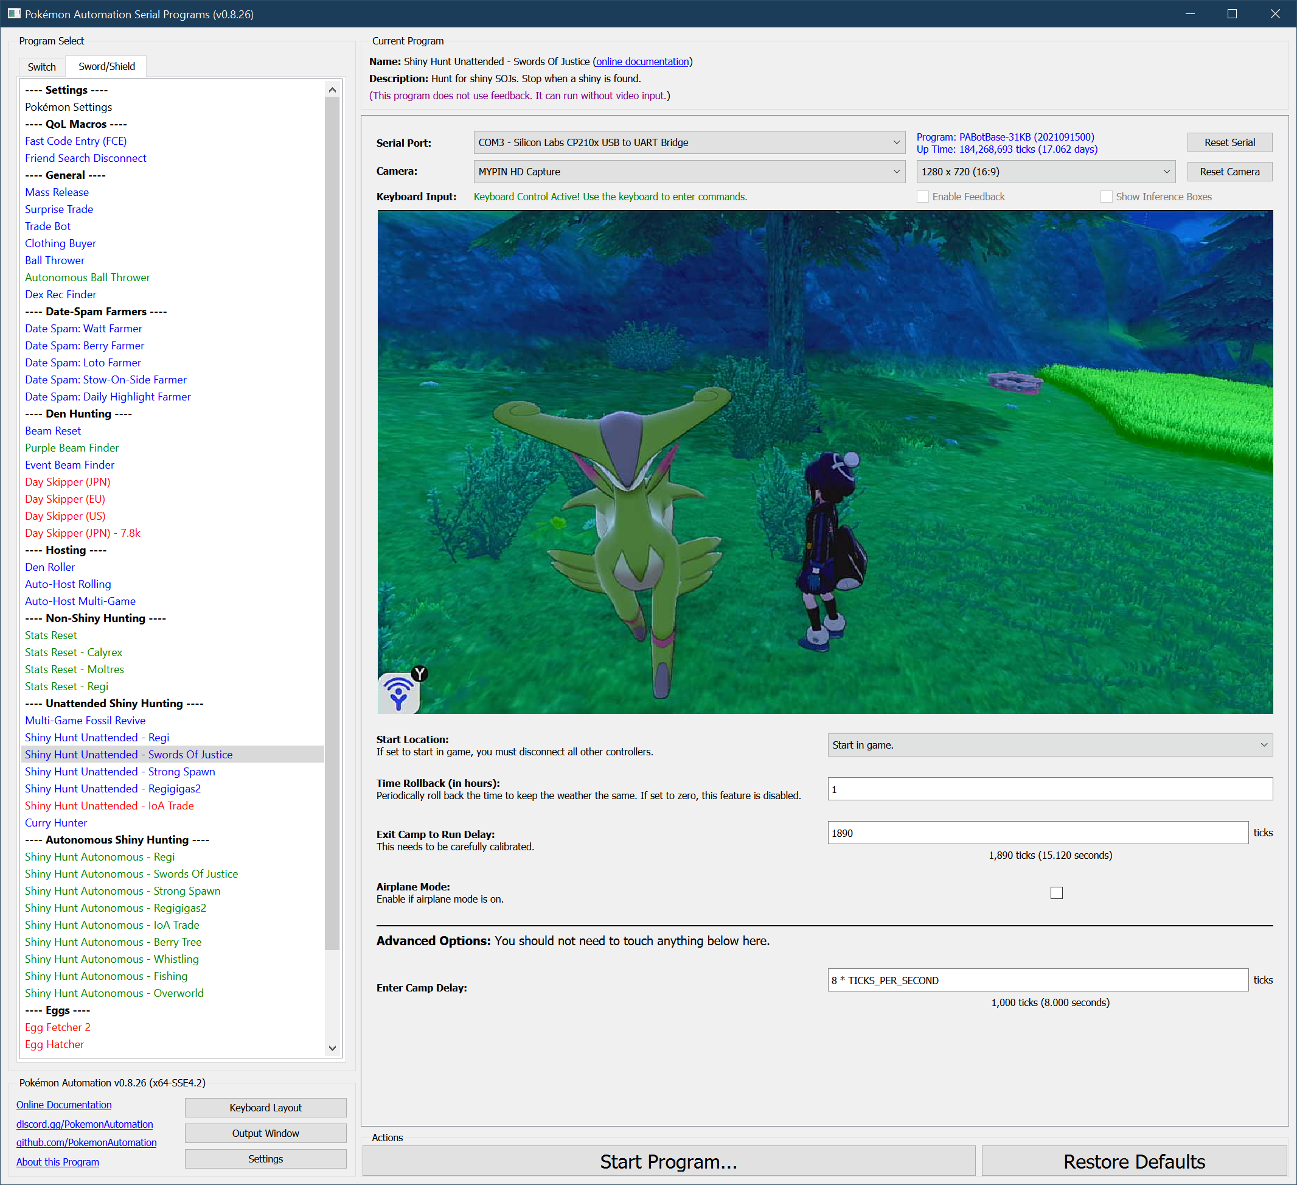Screen dimensions: 1297x1185
Task: Open the Start Location dropdown
Action: [1049, 746]
